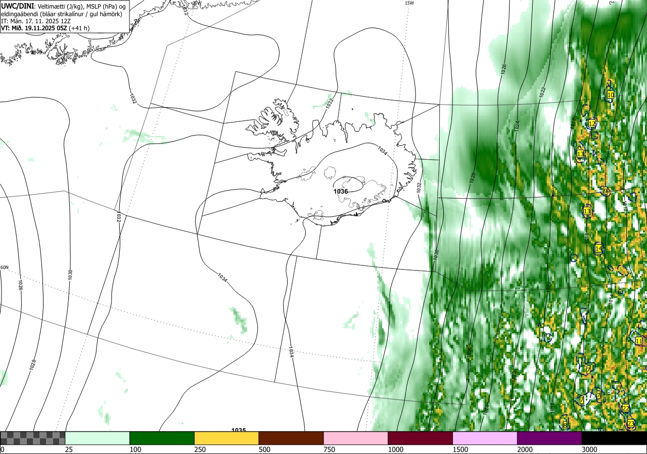Click the 'UWC/DINI' title text

tap(17, 6)
